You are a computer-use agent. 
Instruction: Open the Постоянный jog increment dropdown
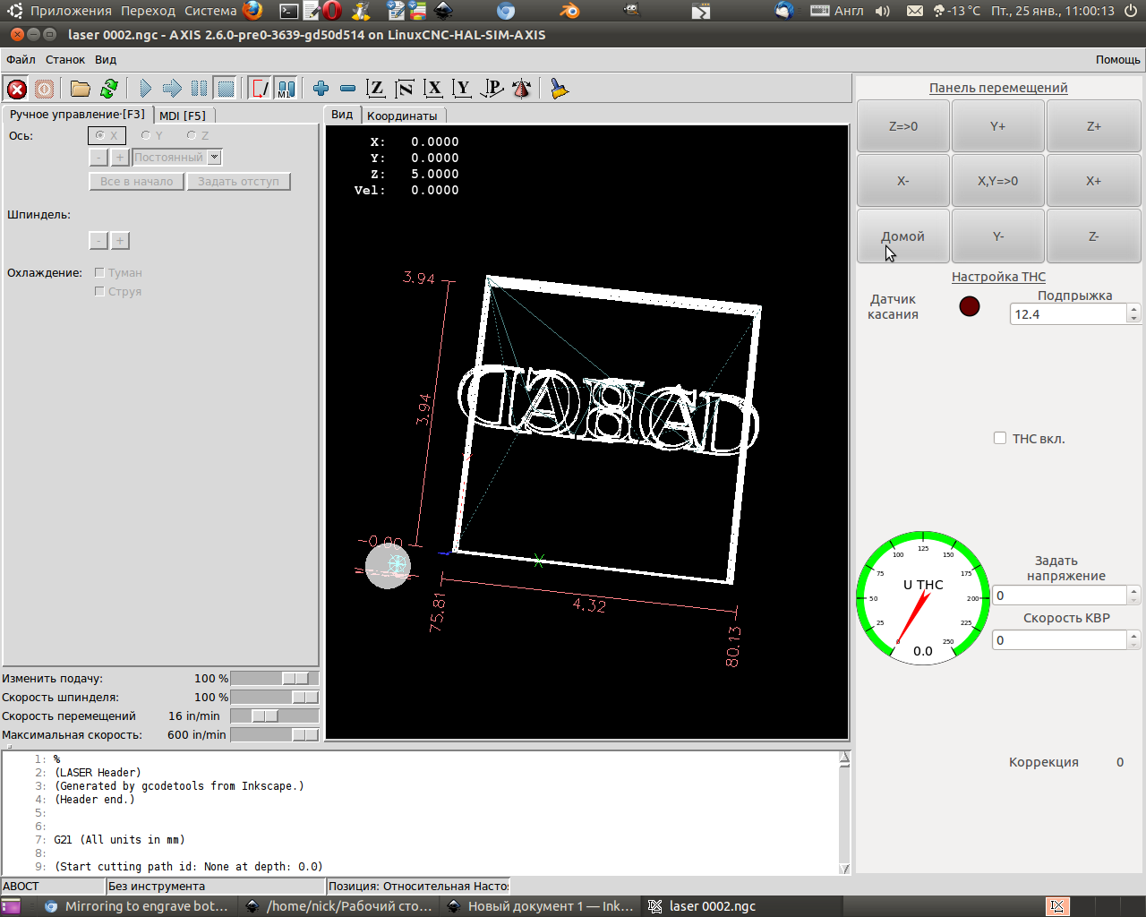click(215, 158)
